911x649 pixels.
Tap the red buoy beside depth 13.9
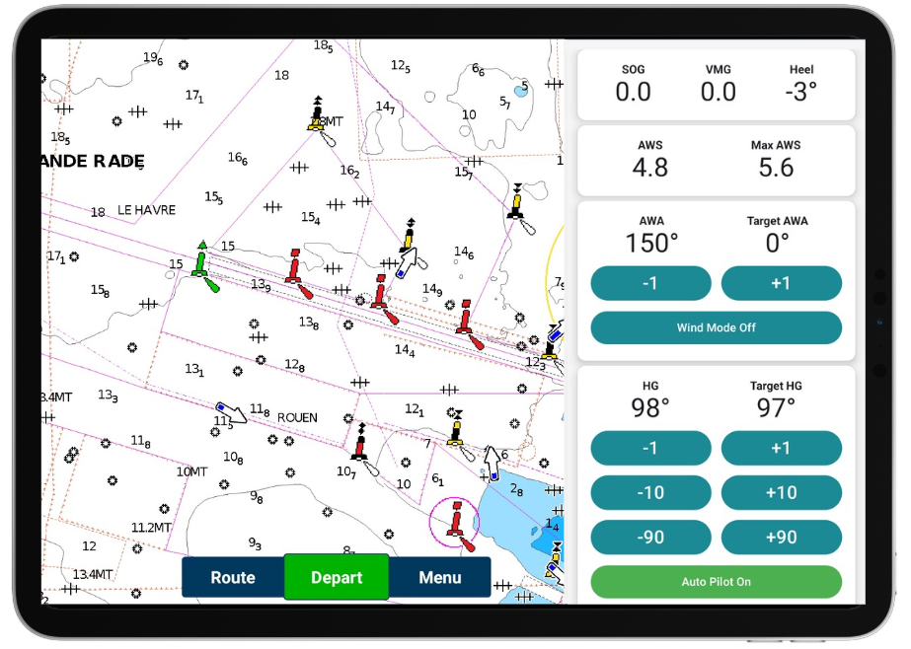pyautogui.click(x=293, y=268)
